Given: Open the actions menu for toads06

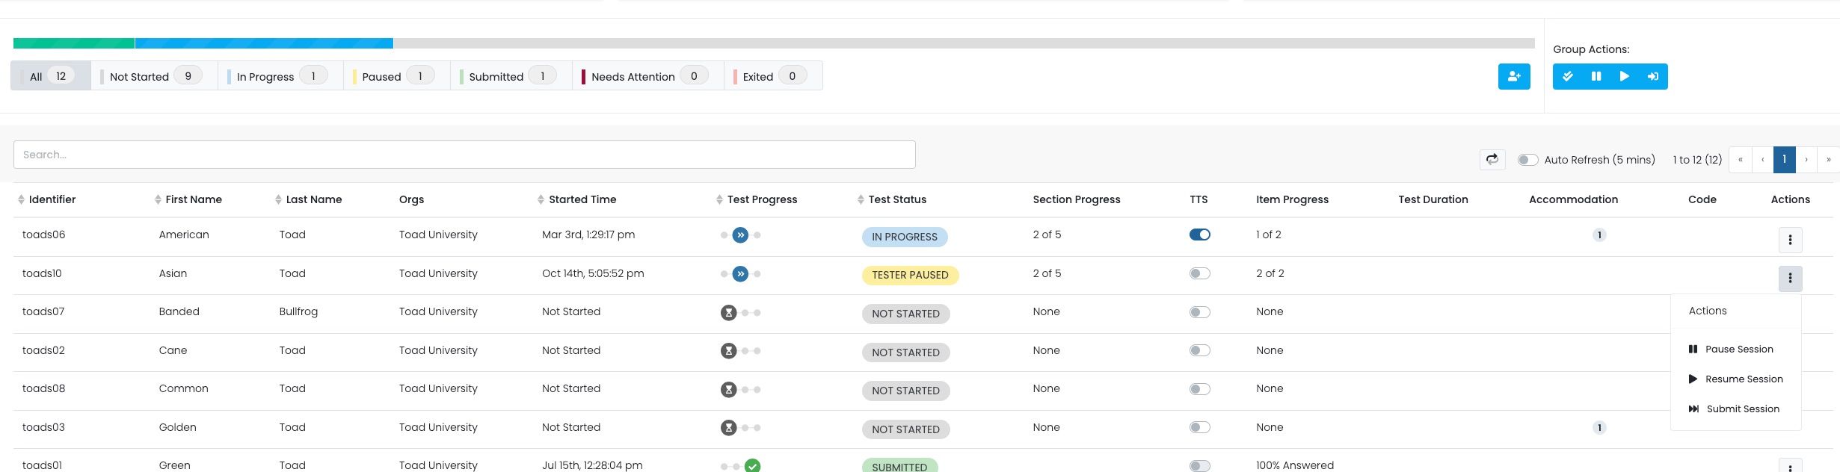Looking at the screenshot, I should pyautogui.click(x=1790, y=240).
